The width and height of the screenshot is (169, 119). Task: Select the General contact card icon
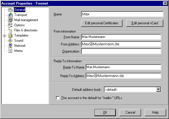tap(10, 10)
